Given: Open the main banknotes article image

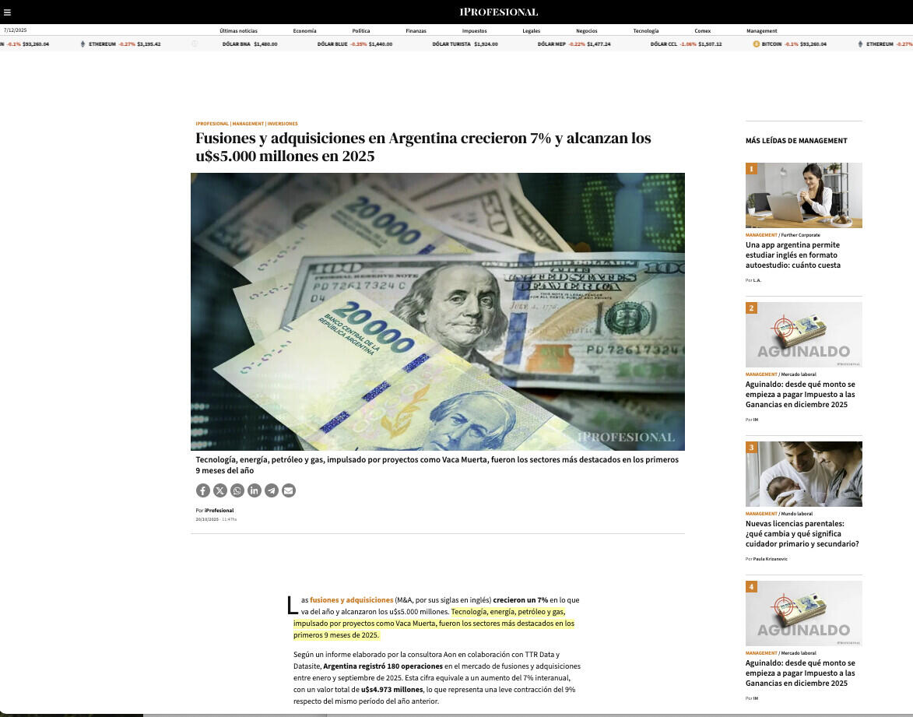Looking at the screenshot, I should tap(437, 311).
